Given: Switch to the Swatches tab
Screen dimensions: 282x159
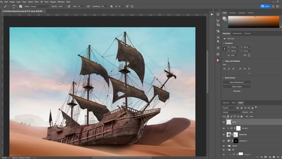Looking at the screenshot, I should [x=232, y=13].
